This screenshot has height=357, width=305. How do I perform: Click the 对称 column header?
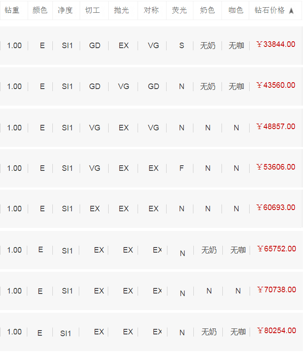pos(151,10)
